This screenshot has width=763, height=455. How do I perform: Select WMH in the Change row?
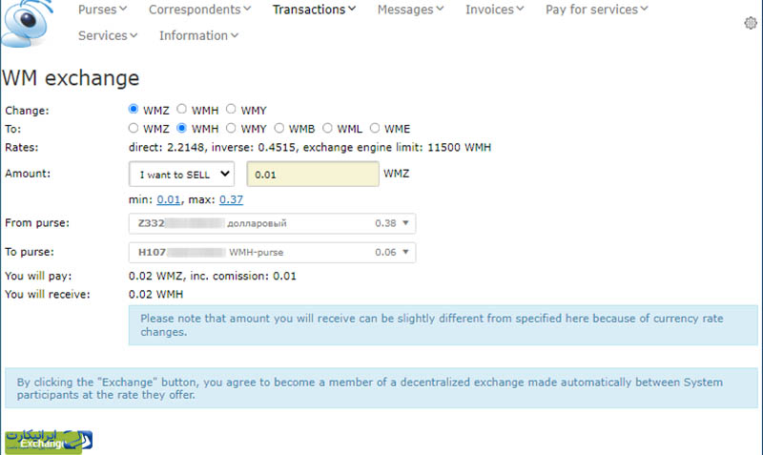pos(181,109)
